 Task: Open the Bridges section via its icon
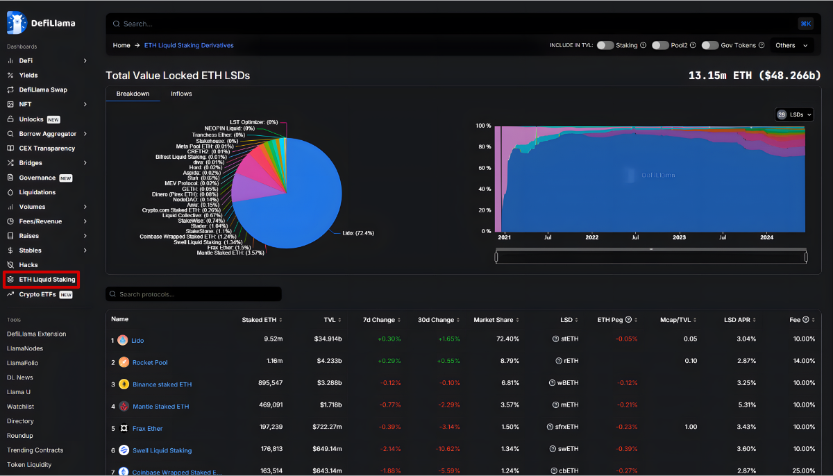click(x=9, y=162)
